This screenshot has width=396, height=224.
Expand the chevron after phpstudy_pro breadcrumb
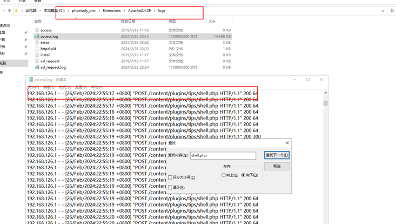(99, 11)
